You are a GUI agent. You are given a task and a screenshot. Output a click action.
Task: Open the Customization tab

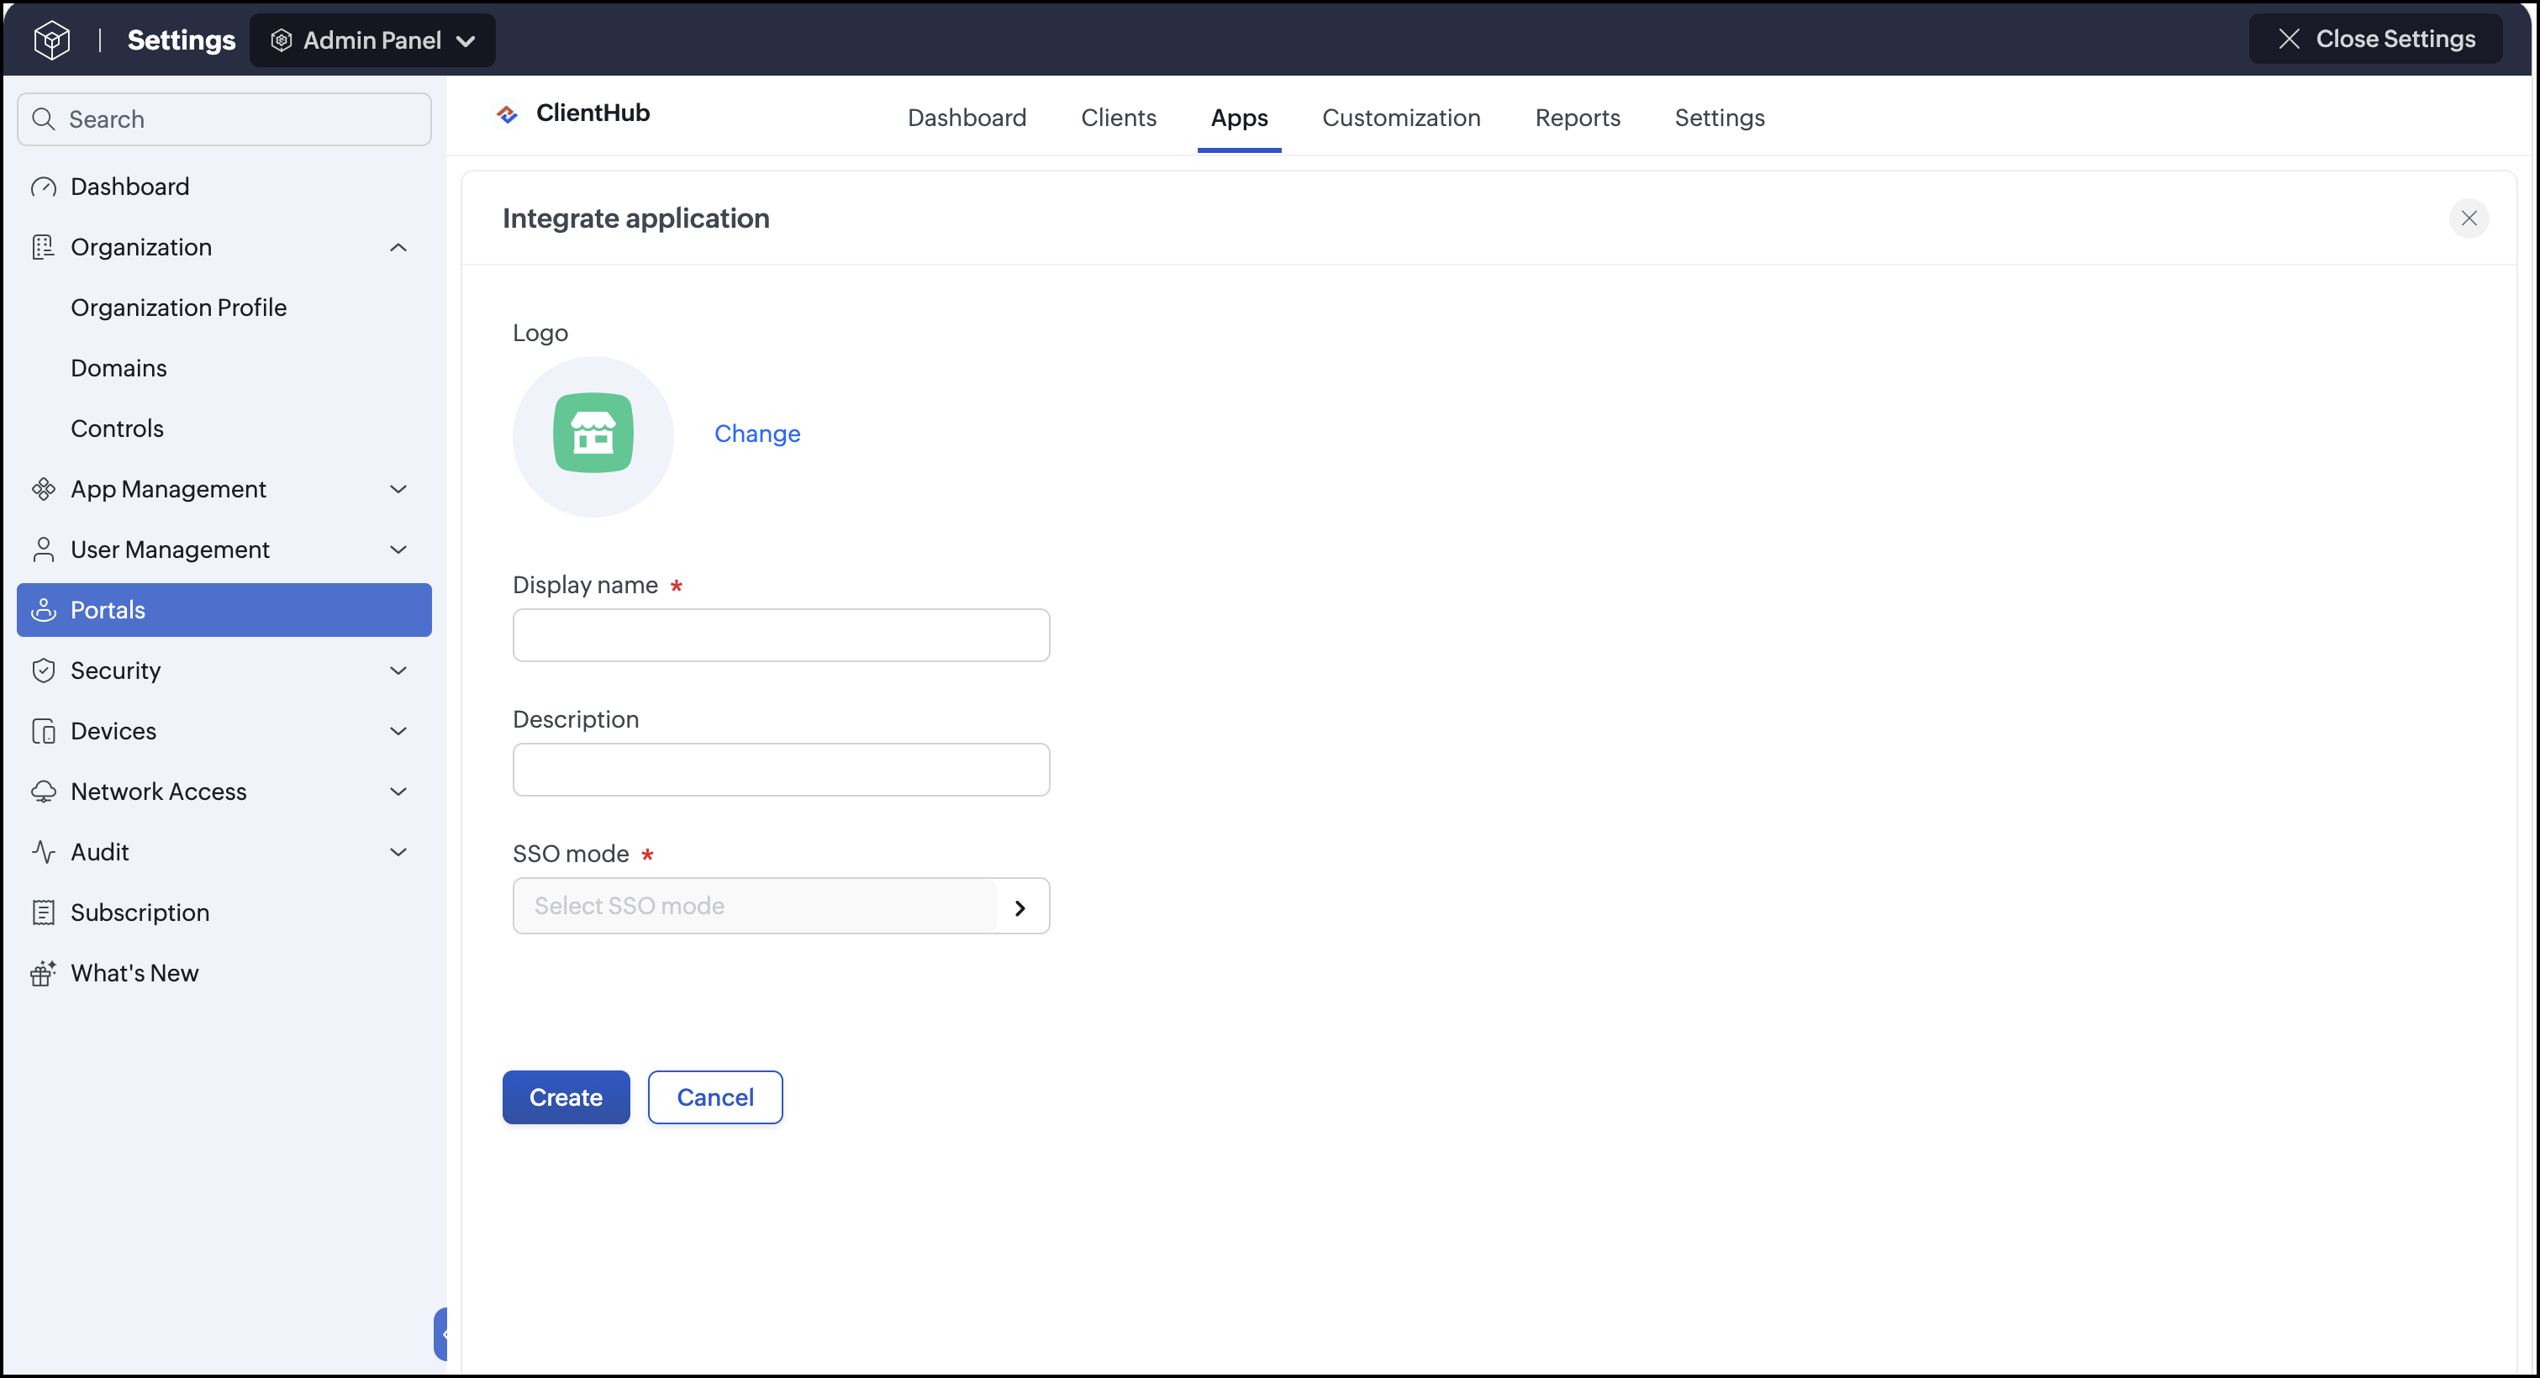pos(1401,118)
